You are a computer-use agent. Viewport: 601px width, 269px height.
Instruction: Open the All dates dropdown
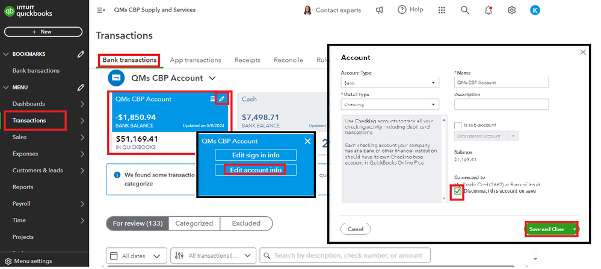pos(136,256)
